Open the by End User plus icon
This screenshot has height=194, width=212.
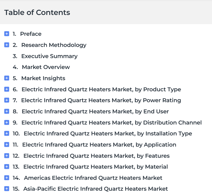tap(7, 111)
